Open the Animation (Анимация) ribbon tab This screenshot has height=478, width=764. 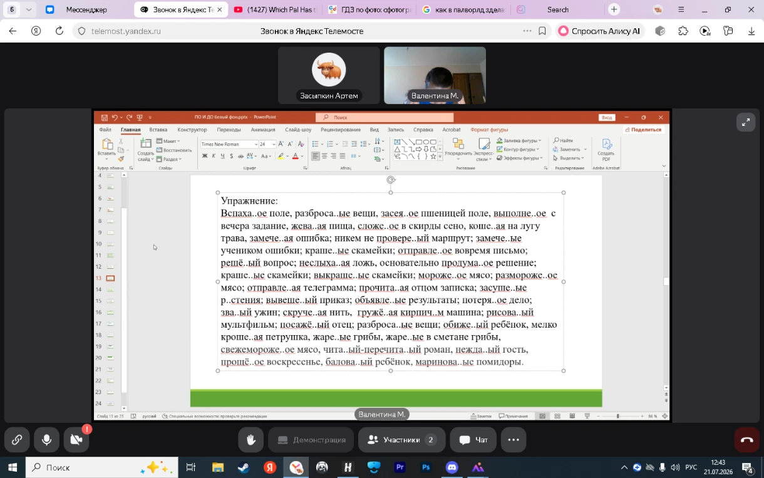[263, 130]
